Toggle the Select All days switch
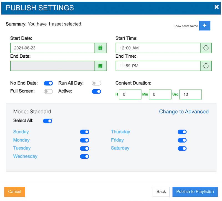This screenshot has width=222, height=201. click(x=47, y=121)
